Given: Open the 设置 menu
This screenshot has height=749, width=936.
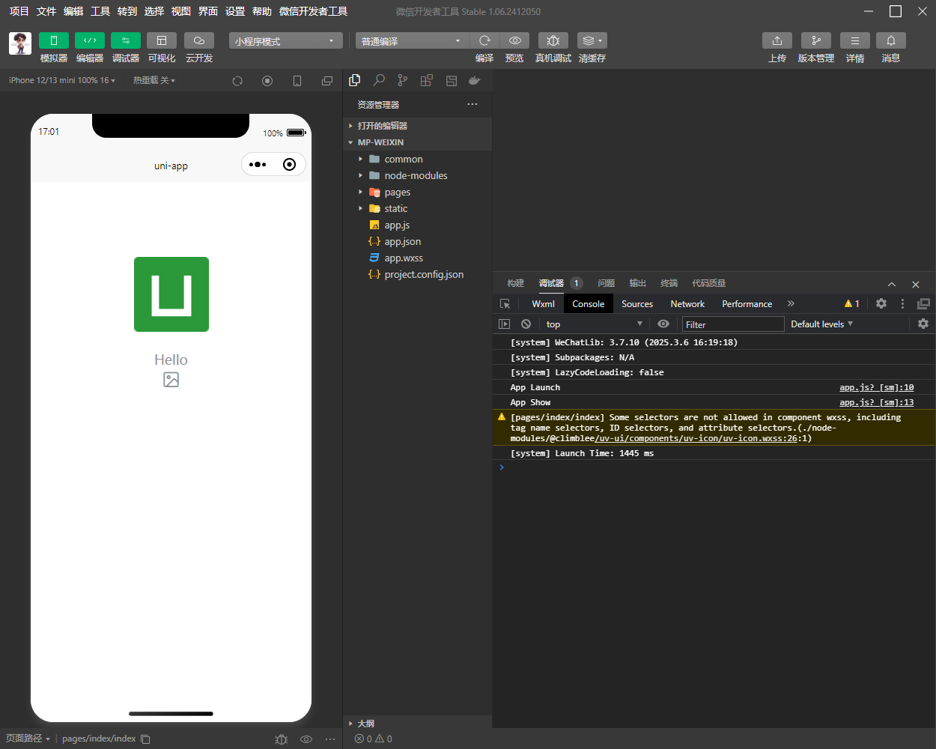Looking at the screenshot, I should [235, 11].
